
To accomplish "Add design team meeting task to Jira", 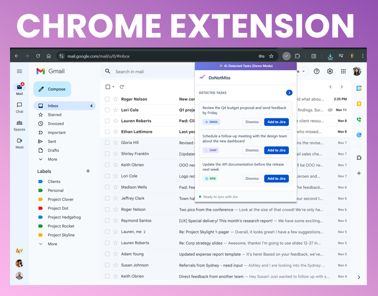I will 276,150.
